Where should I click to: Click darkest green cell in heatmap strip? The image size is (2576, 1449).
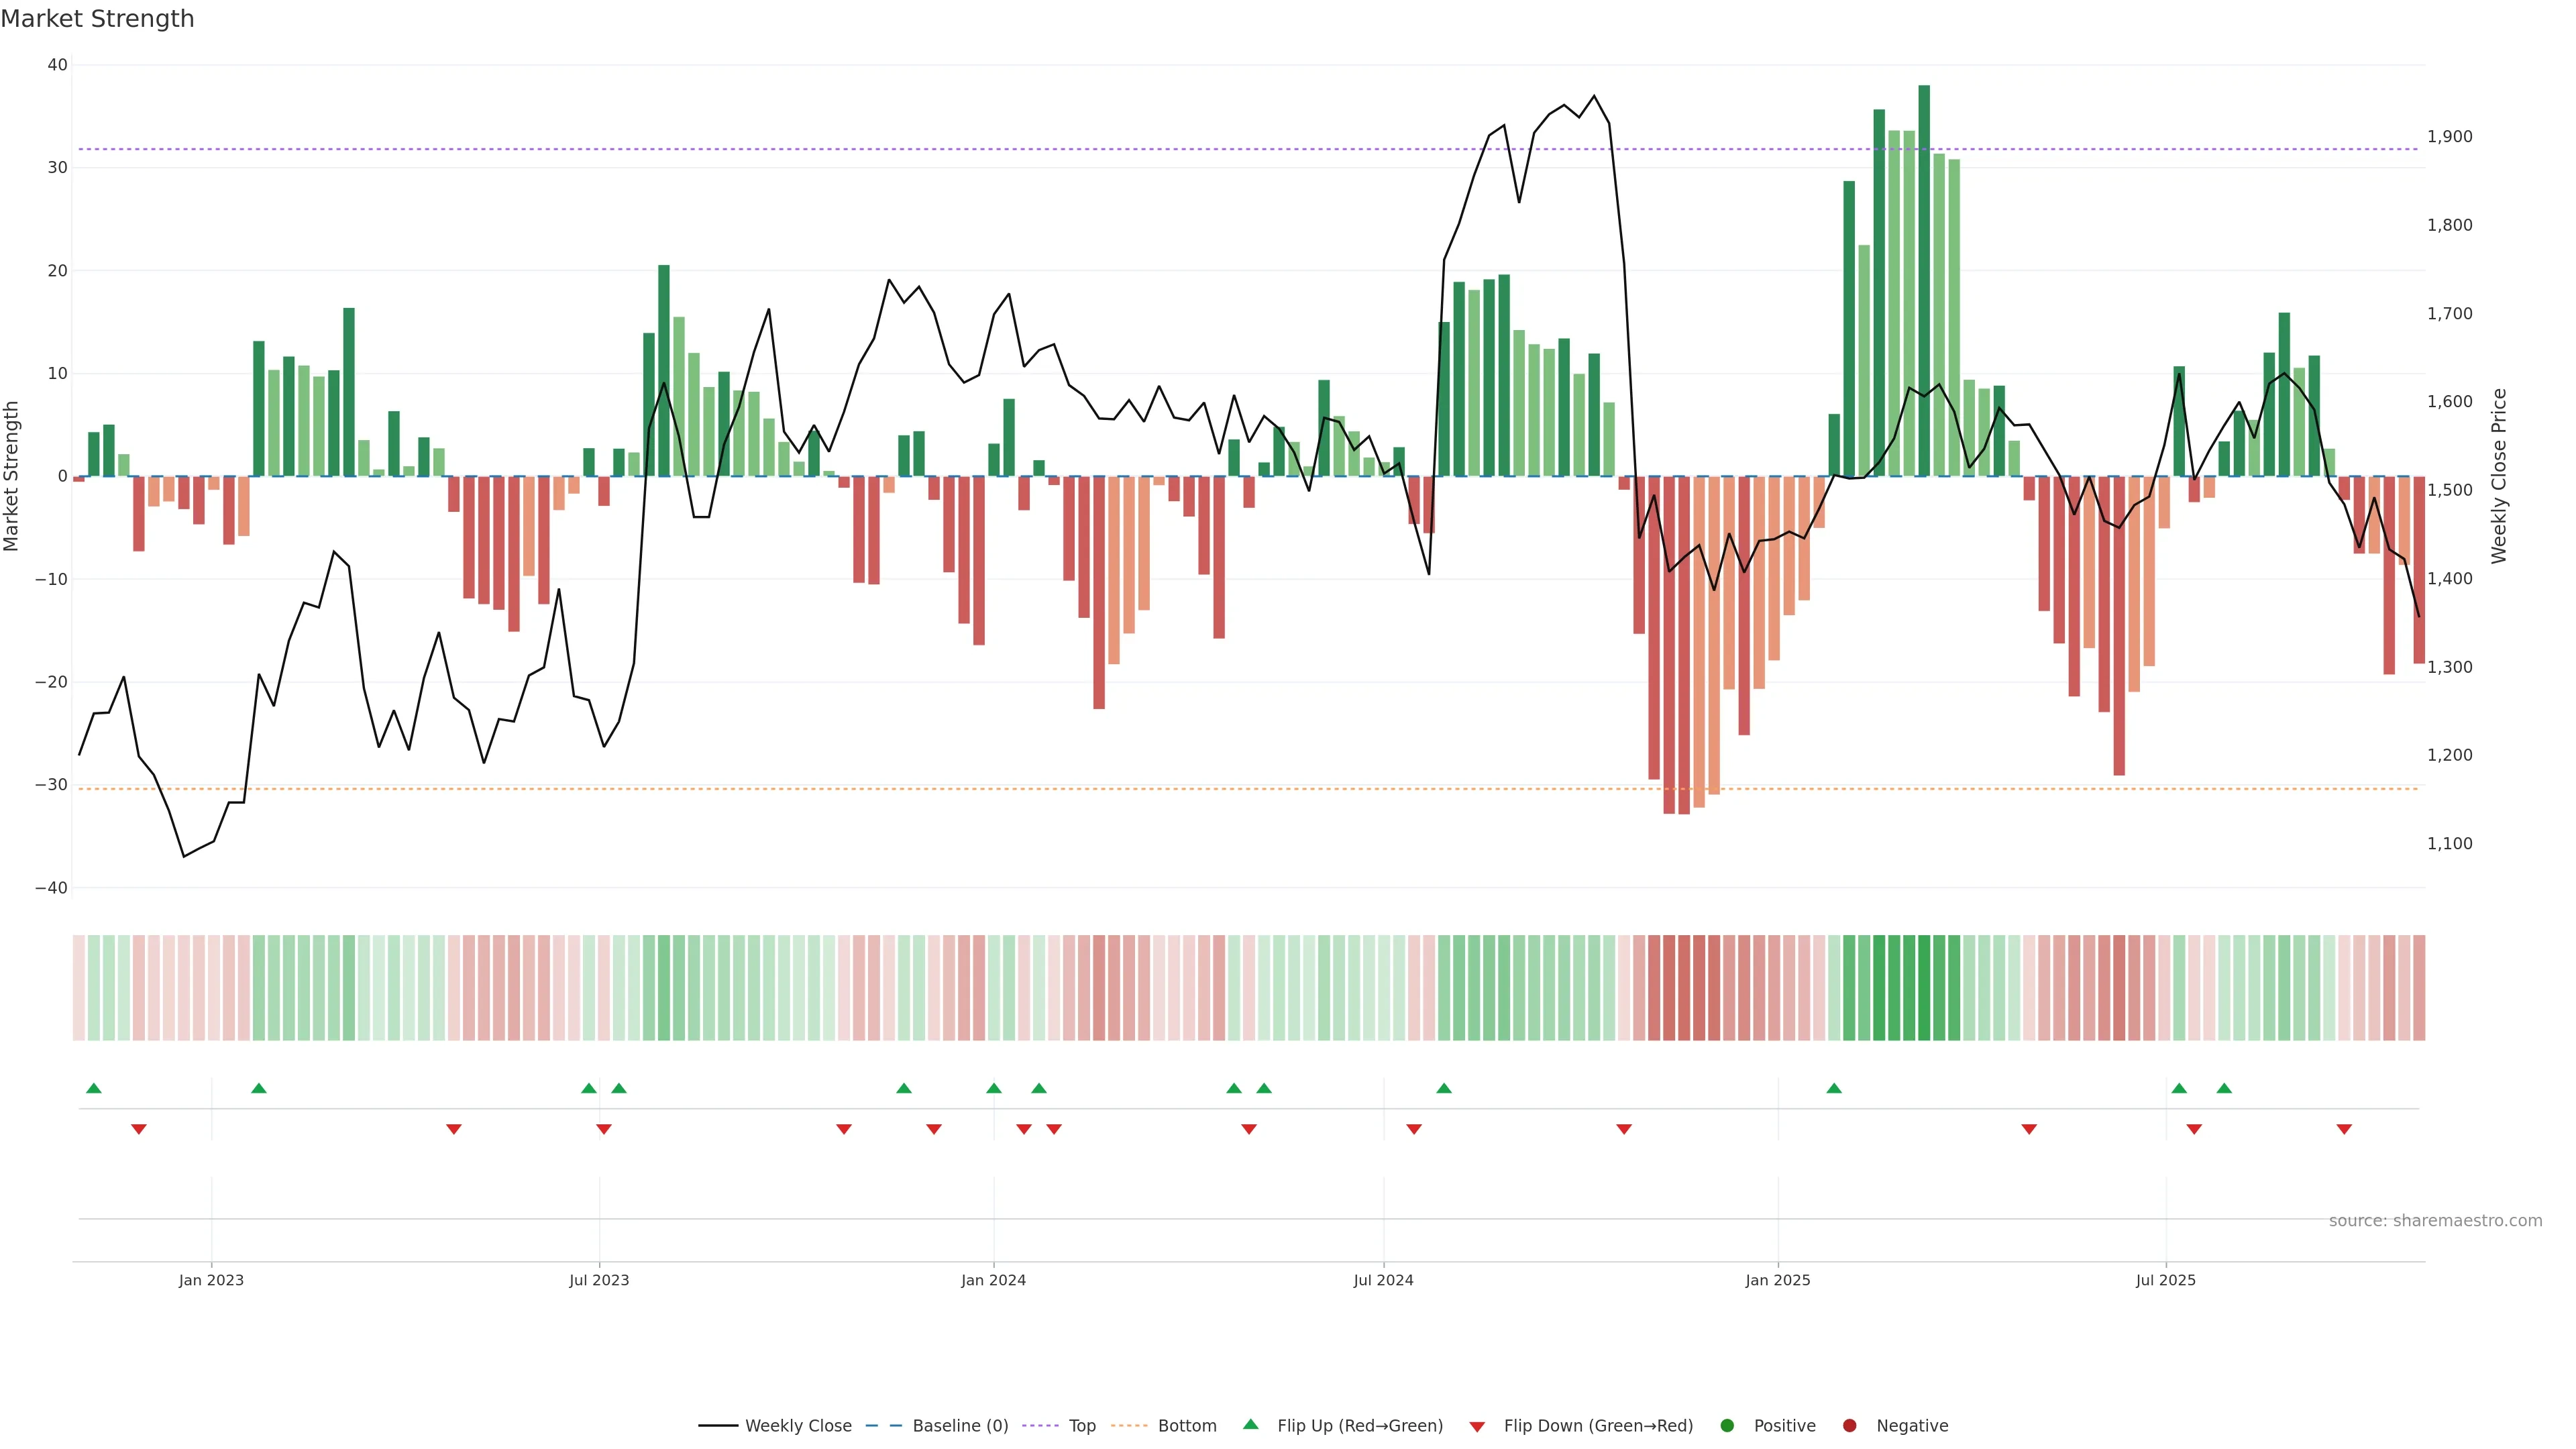1924,988
